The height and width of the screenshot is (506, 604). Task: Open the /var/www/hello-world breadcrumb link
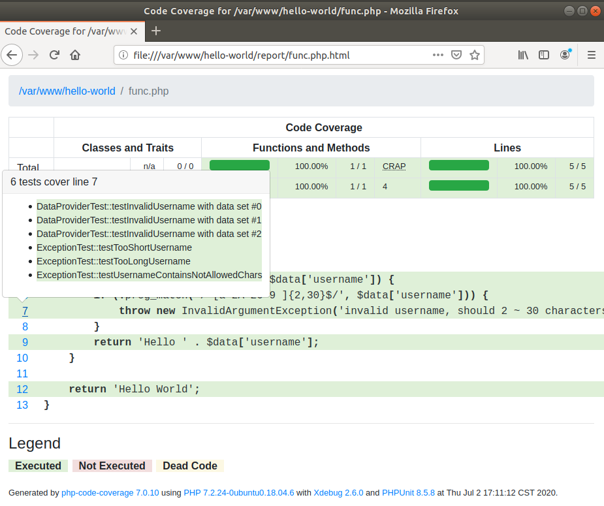pyautogui.click(x=67, y=91)
